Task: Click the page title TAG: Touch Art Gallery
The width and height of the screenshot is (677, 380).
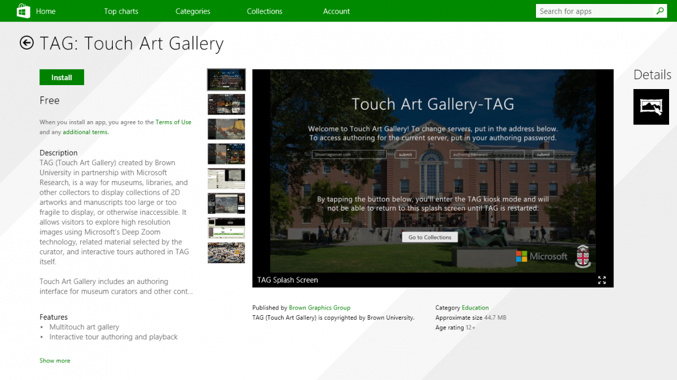Action: point(131,43)
